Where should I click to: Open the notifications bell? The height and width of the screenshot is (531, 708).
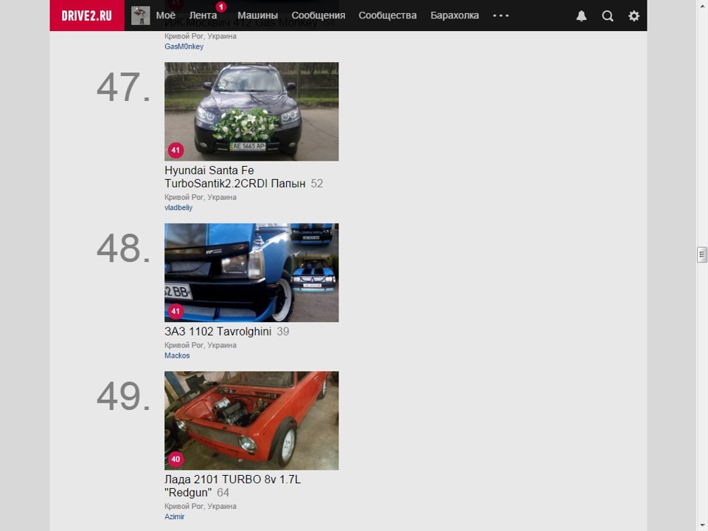click(582, 16)
